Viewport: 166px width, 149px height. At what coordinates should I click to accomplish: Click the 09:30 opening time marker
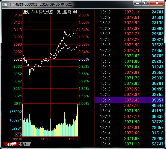click(18, 139)
